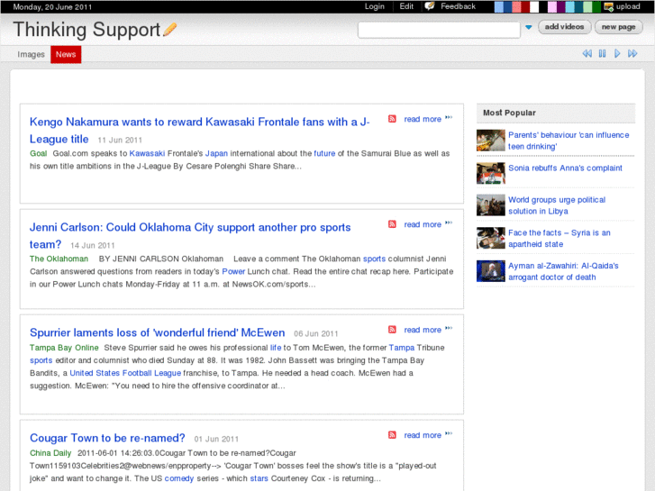Click the rewind playback icon

click(587, 53)
